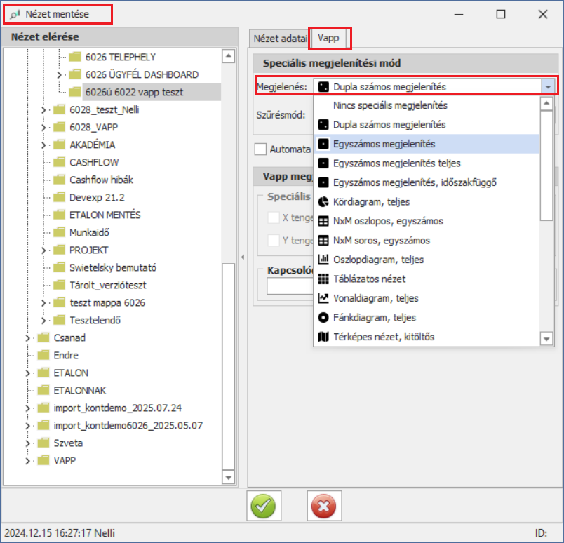Viewport: 564px width, 543px height.
Task: Select the NxM oszlopos, egyszámos table icon
Action: click(x=323, y=221)
